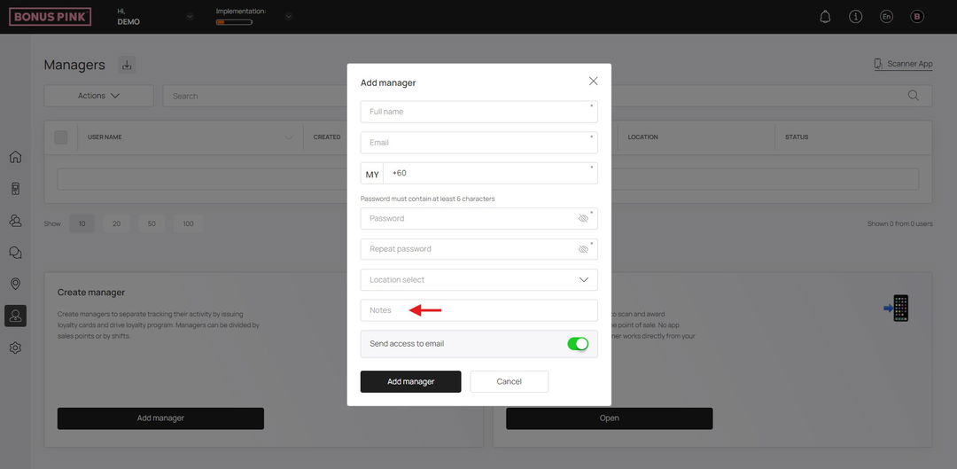Open the location pin sidebar icon
Screen dimensions: 957x469
tap(15, 284)
